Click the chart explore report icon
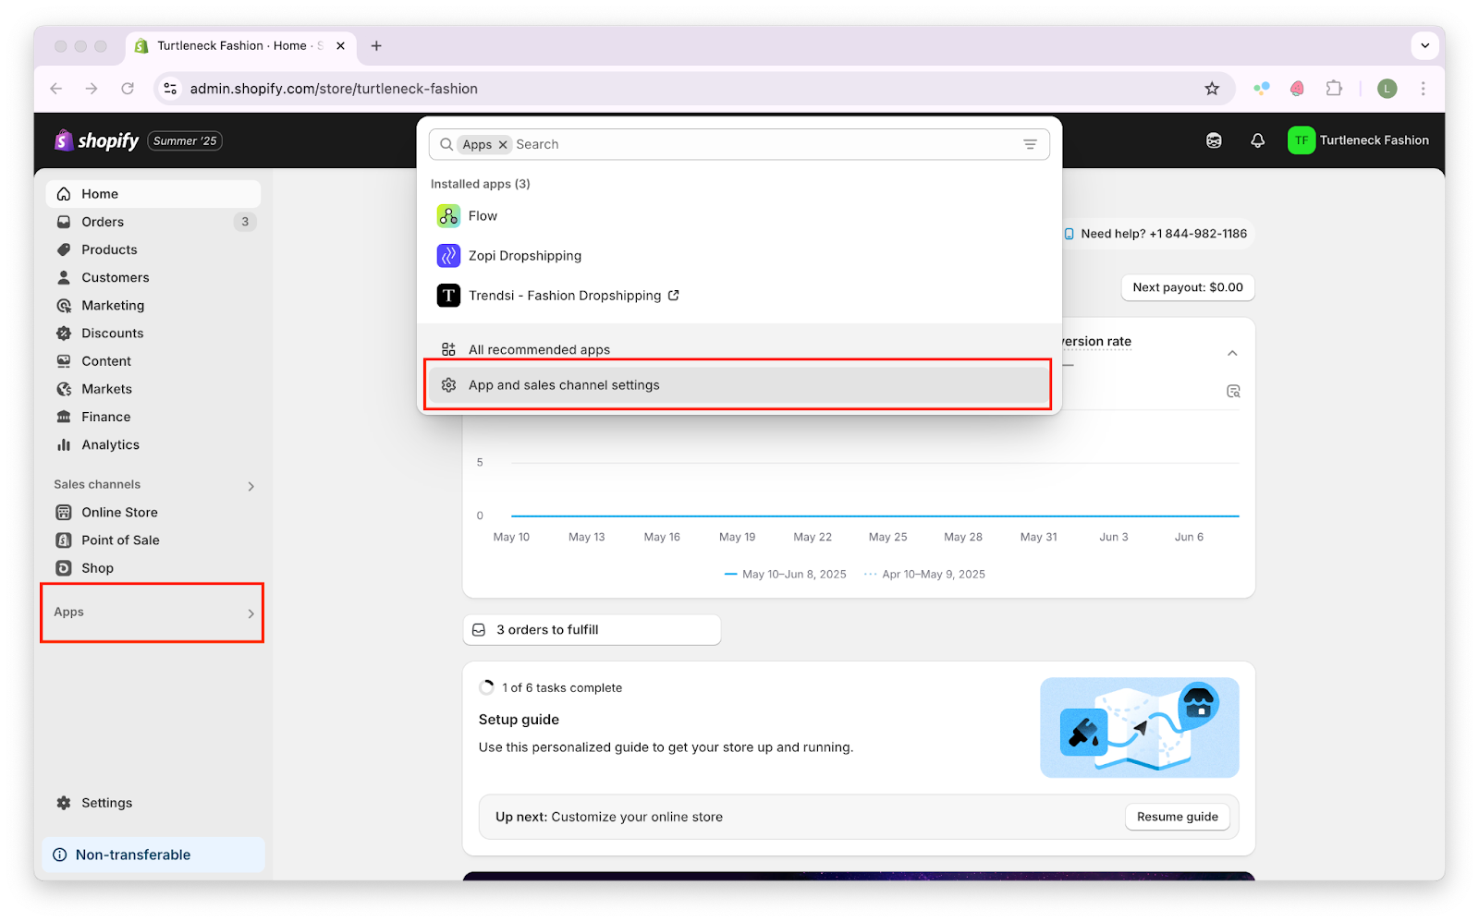This screenshot has height=922, width=1479. pos(1233,392)
